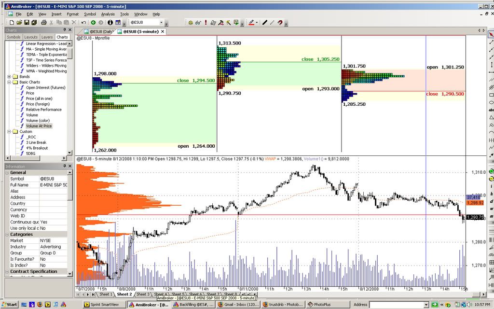Image resolution: width=494 pixels, height=309 pixels.
Task: Click the binoculars icon in toolbar
Action: coord(198,22)
